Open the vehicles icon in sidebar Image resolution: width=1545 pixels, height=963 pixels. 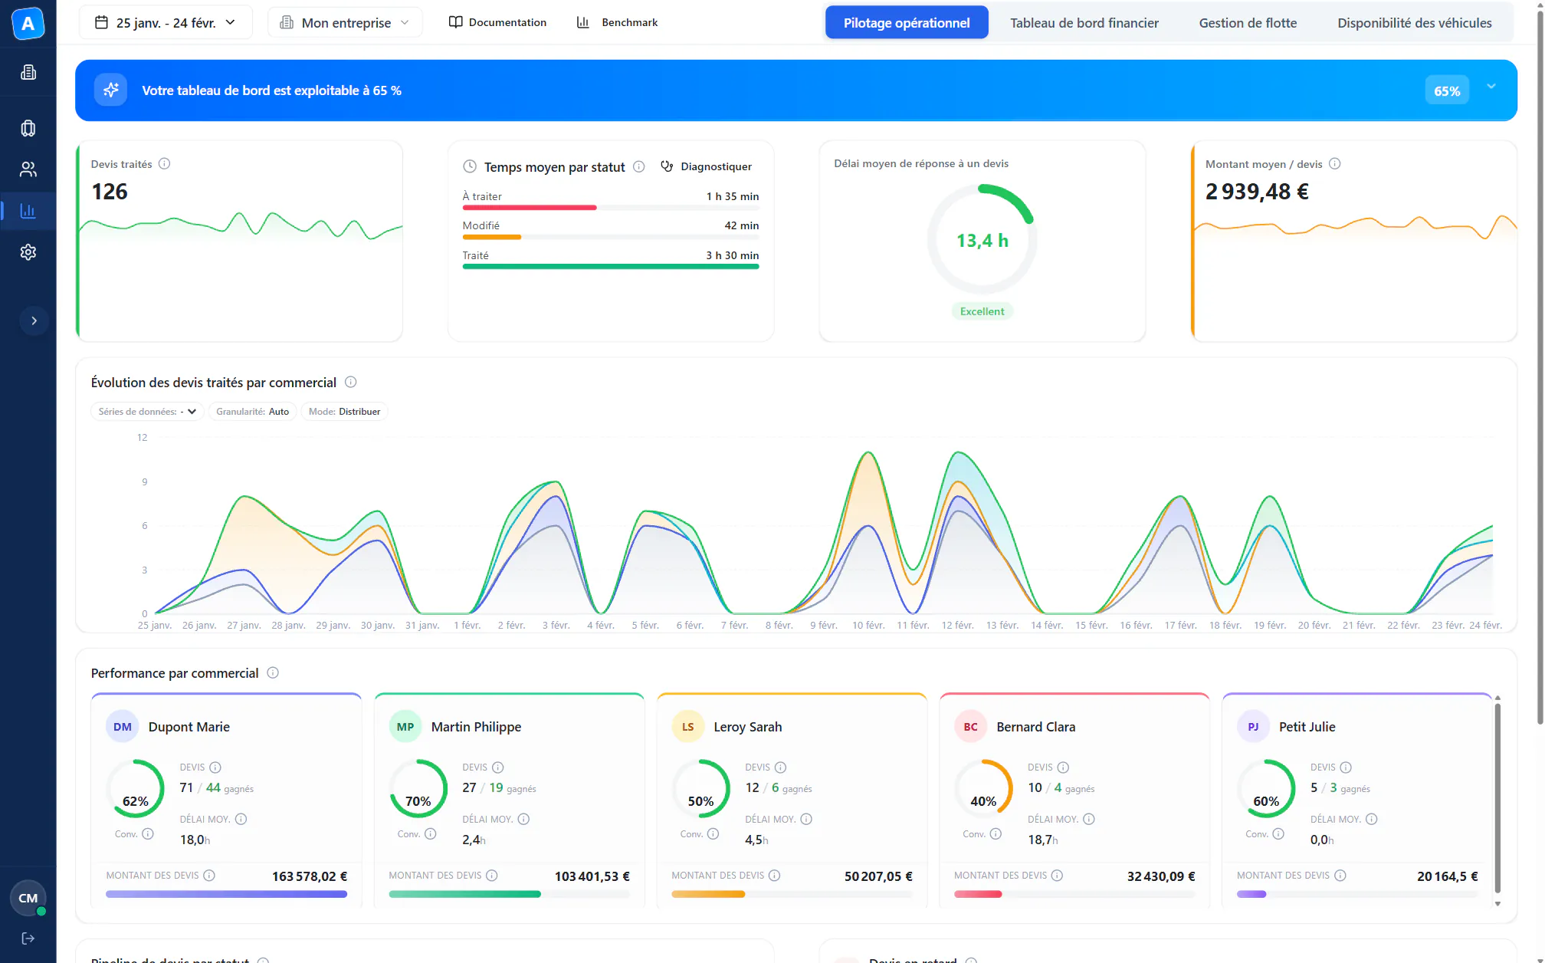(28, 128)
